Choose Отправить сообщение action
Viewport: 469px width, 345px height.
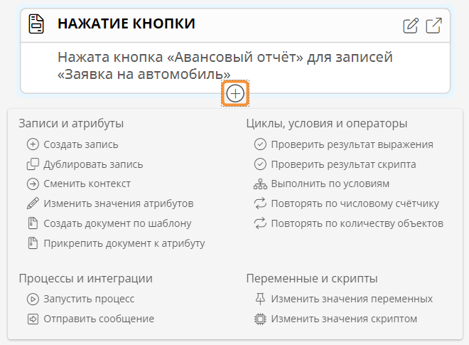99,319
